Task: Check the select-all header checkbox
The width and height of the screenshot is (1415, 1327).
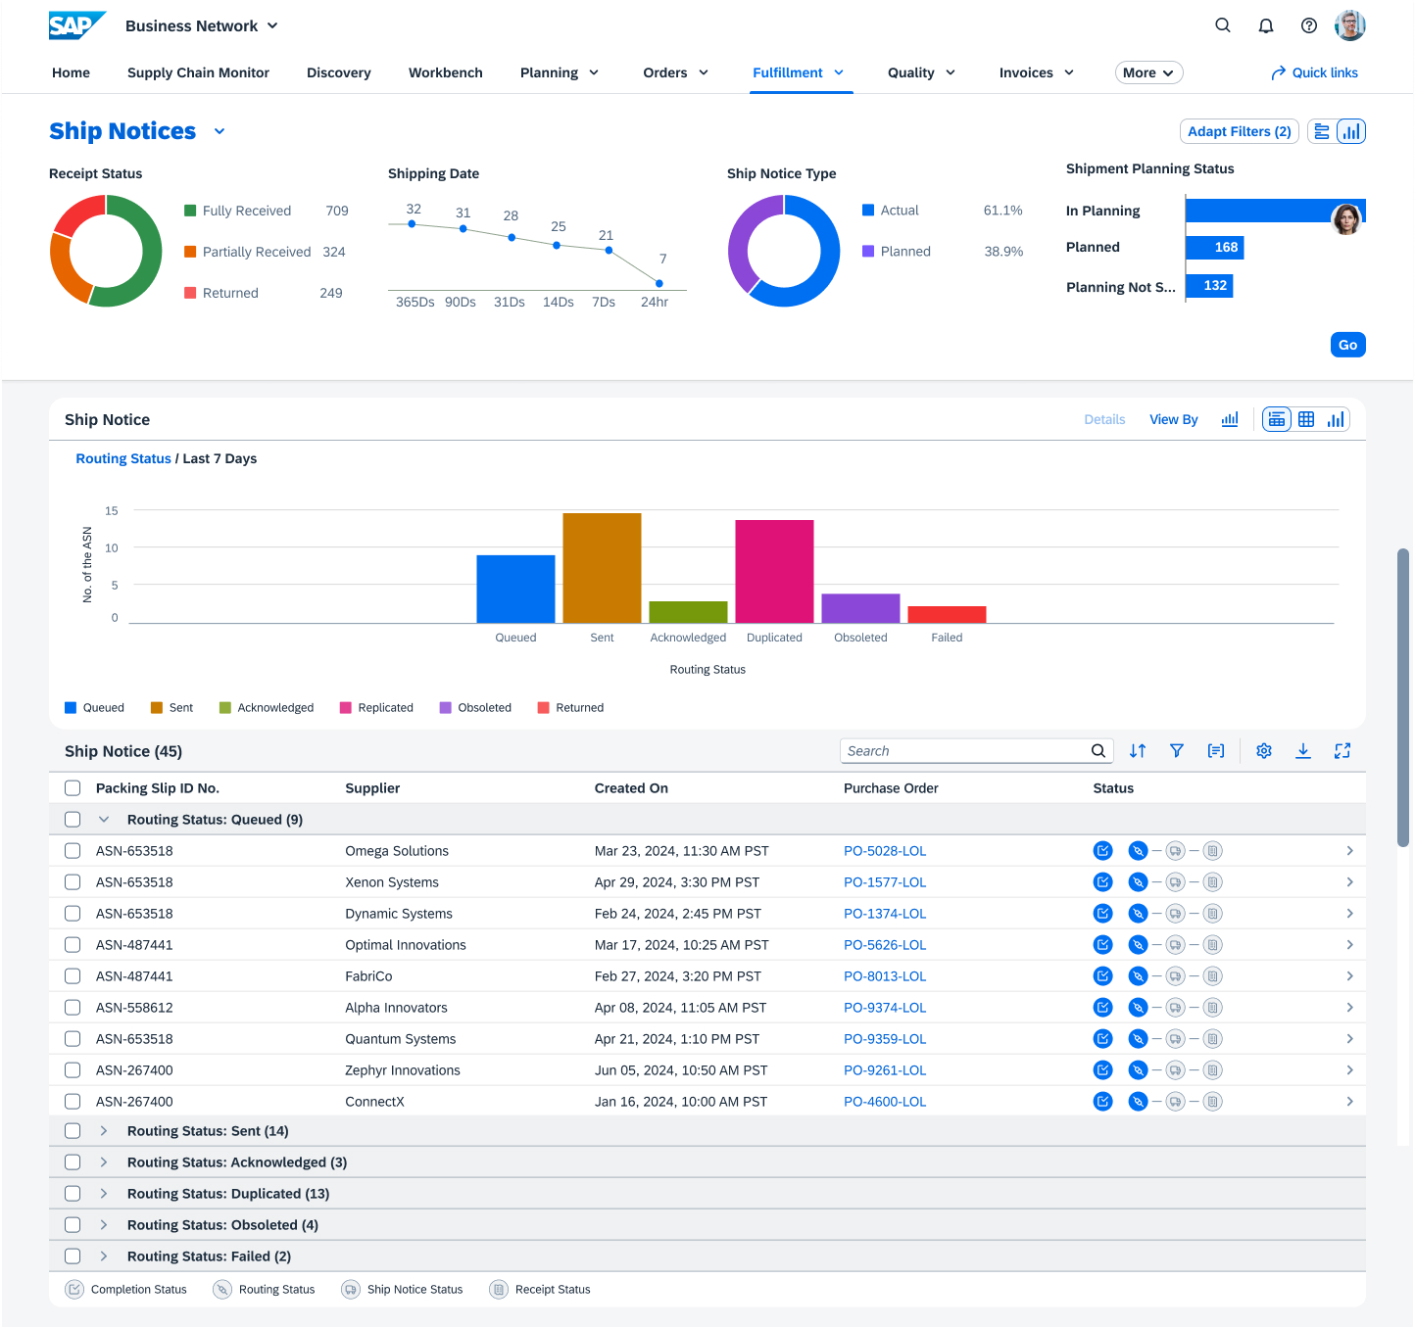Action: point(73,788)
